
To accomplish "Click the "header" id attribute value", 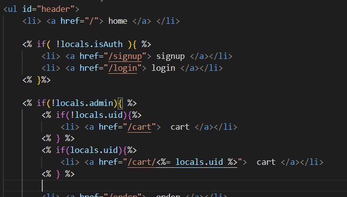I will pos(56,9).
